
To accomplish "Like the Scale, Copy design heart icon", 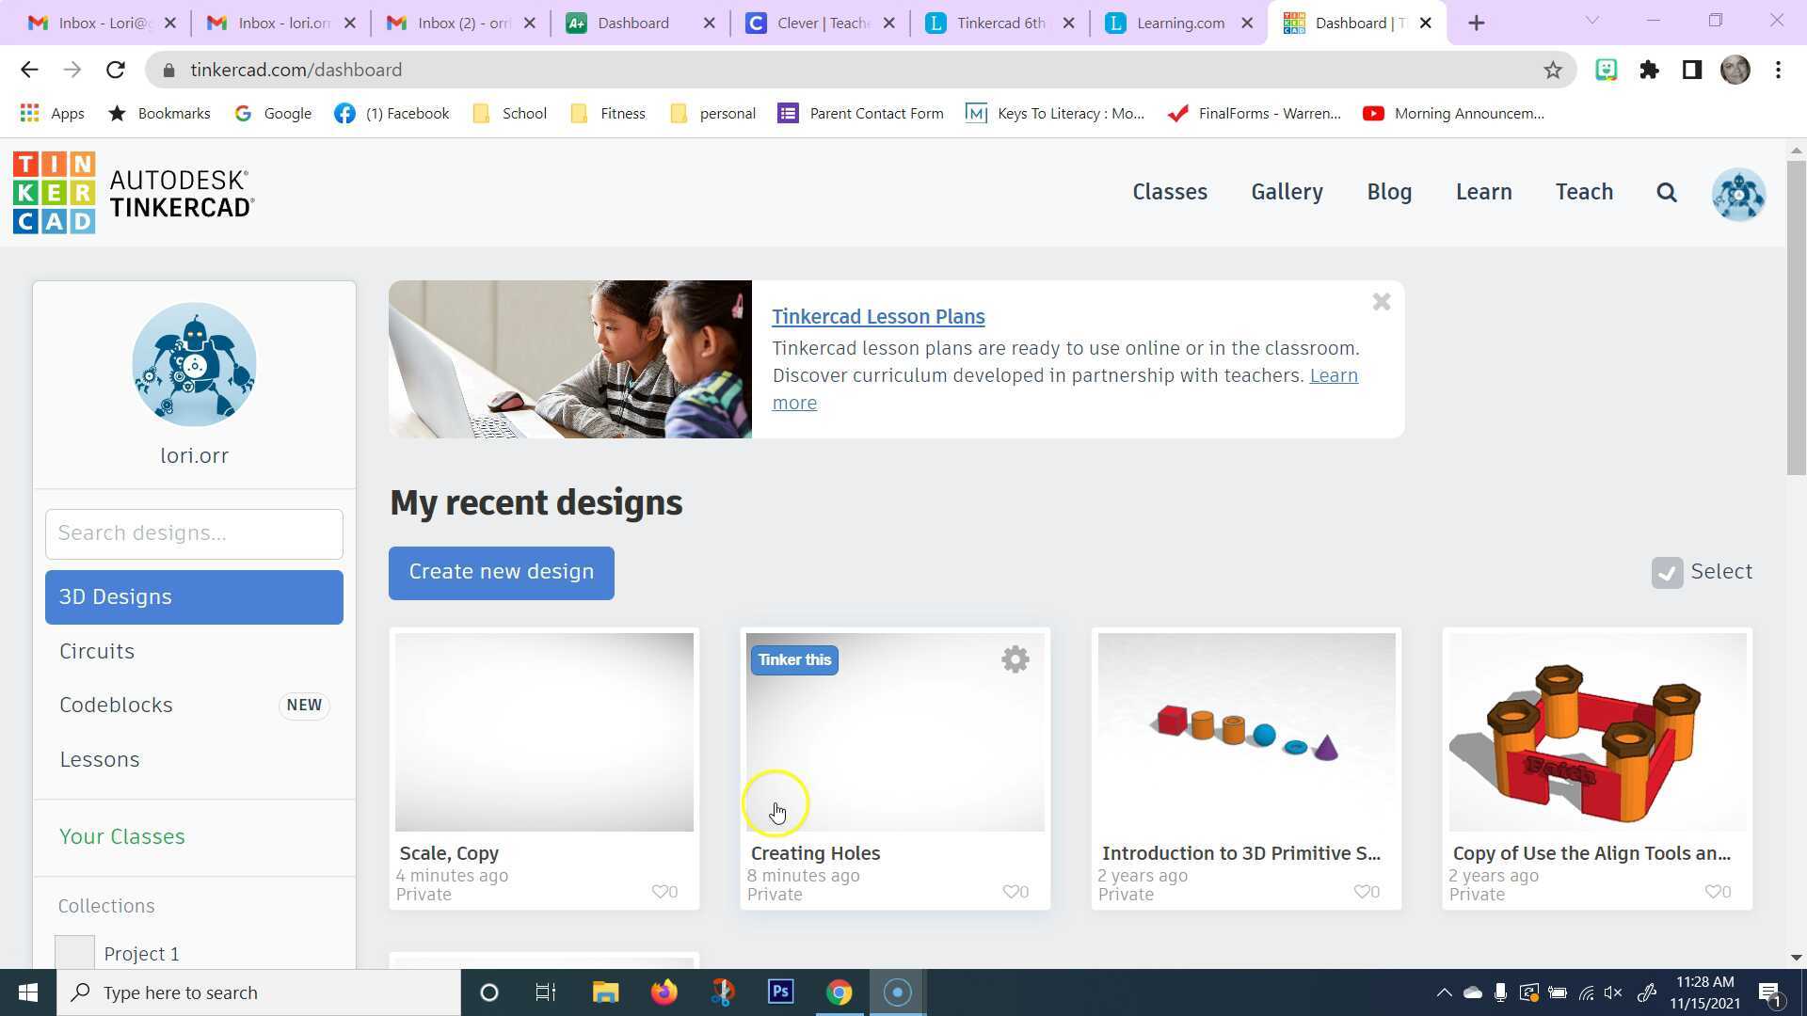I will coord(659,892).
